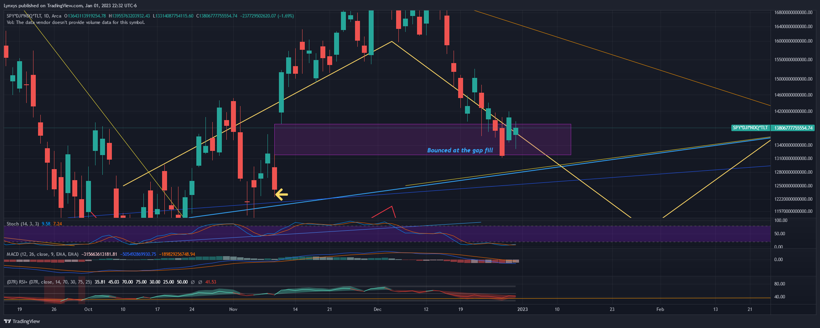Screen dimensions: 820x328
Task: Click the current price 13806777755554.74 axis label
Action: [x=793, y=128]
